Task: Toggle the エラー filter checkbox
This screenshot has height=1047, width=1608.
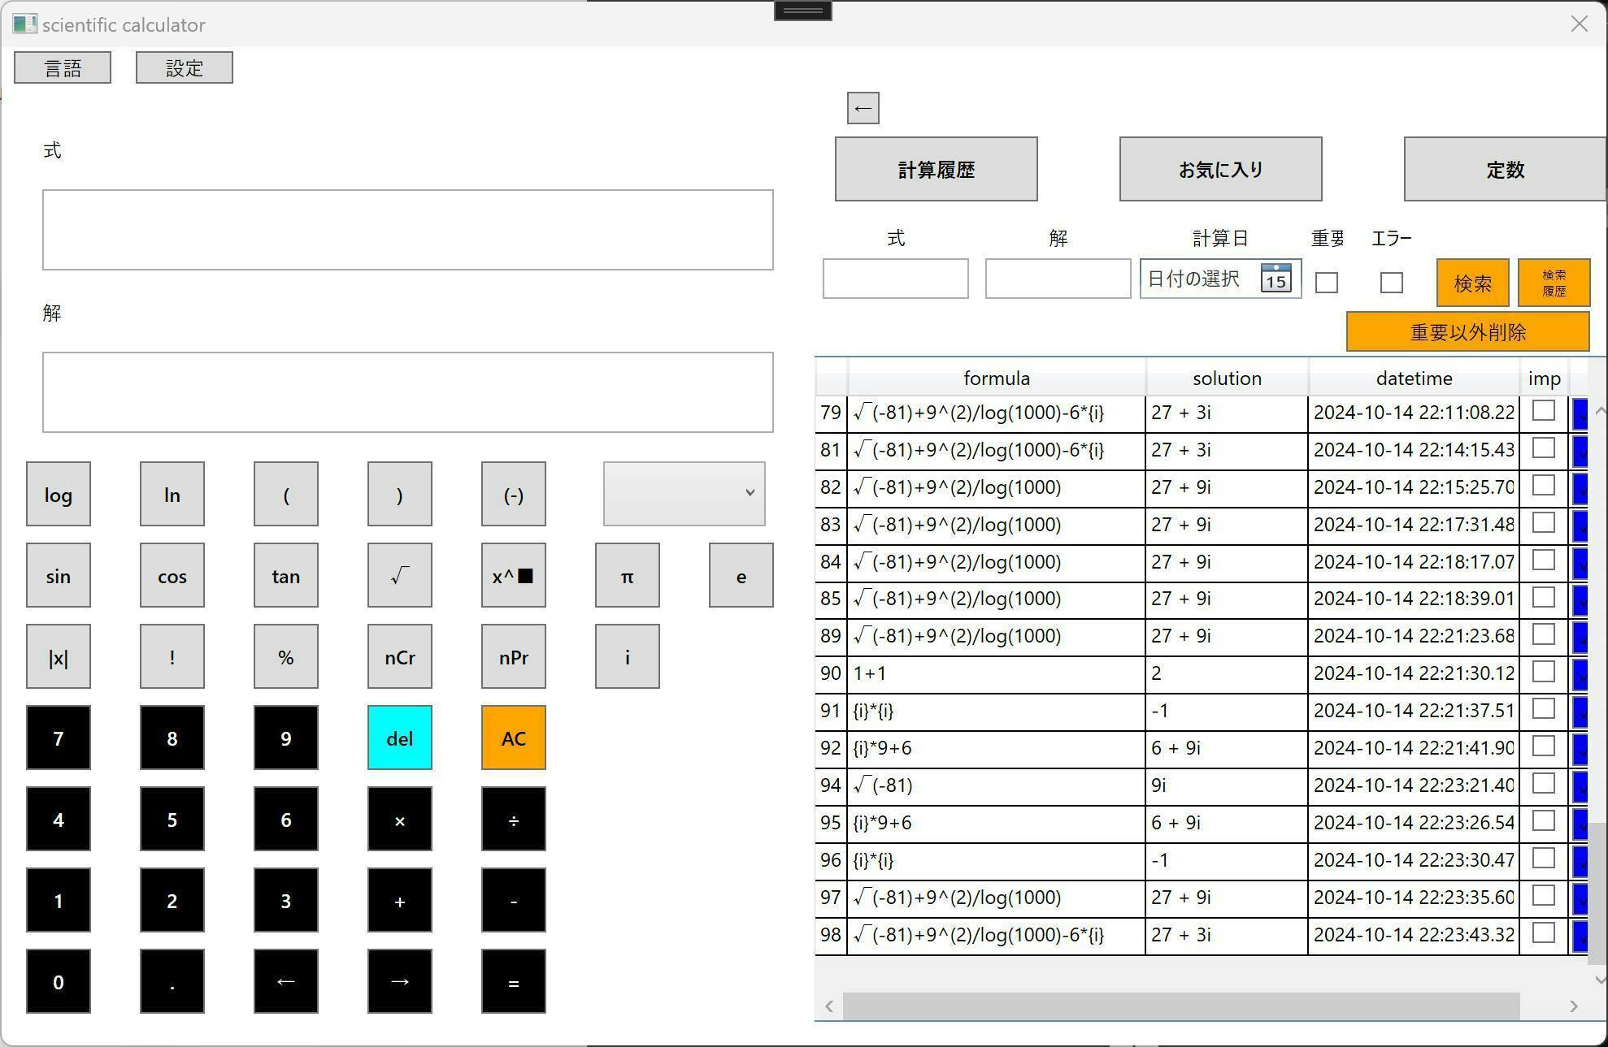Action: (x=1391, y=283)
